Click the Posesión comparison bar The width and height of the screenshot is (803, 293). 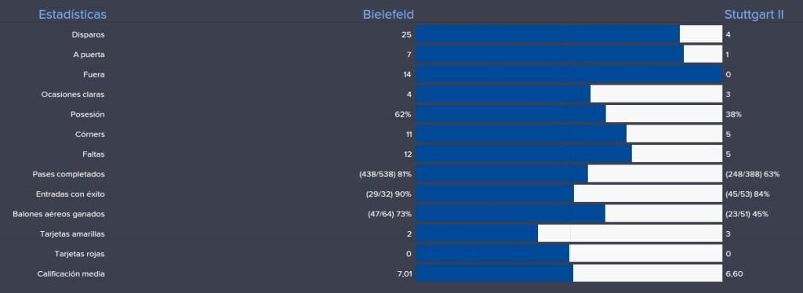pyautogui.click(x=569, y=114)
